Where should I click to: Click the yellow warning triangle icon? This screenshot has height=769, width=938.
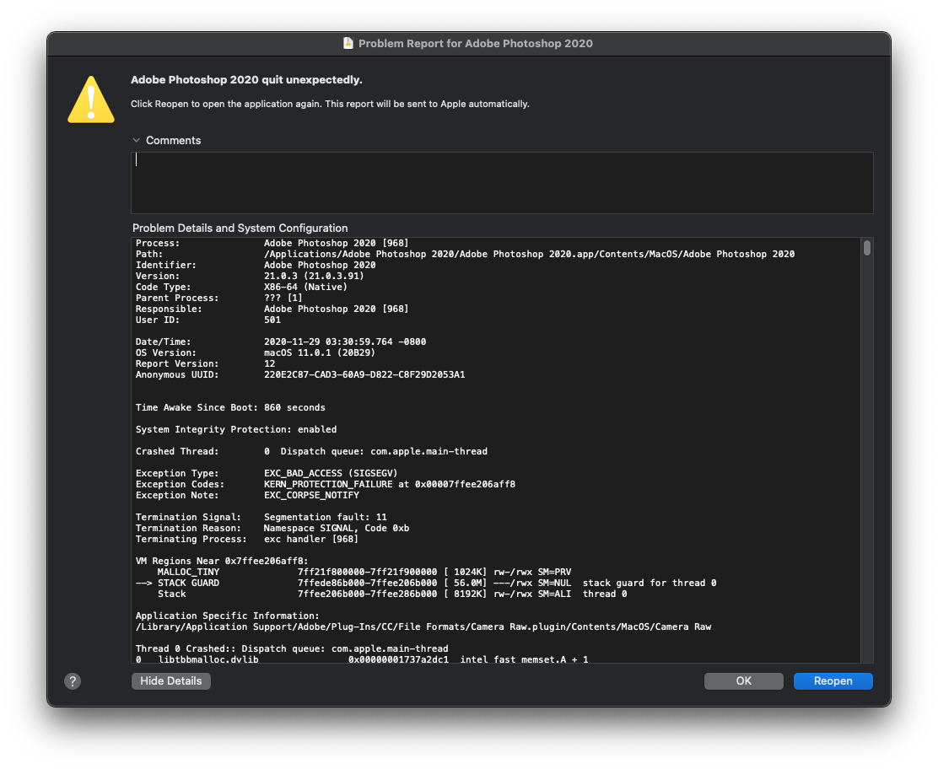click(91, 99)
